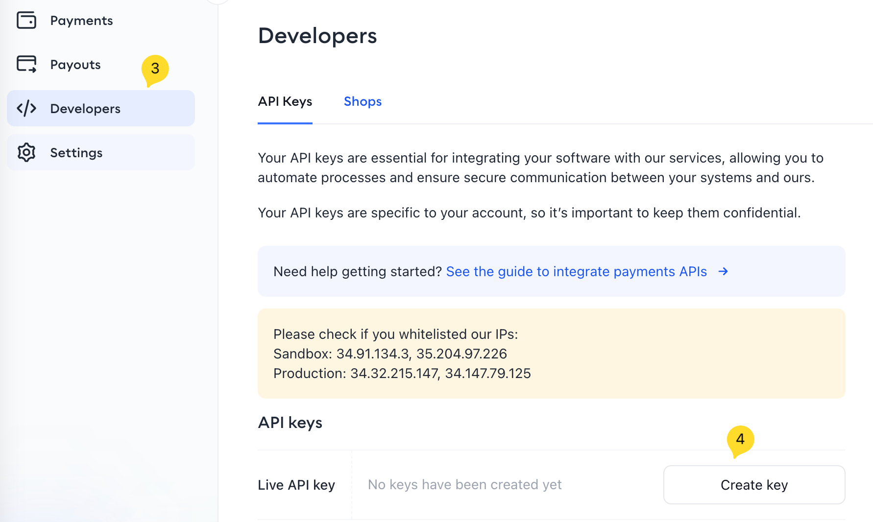Select Developers in the sidebar
Screen dimensions: 873x522
tap(85, 109)
